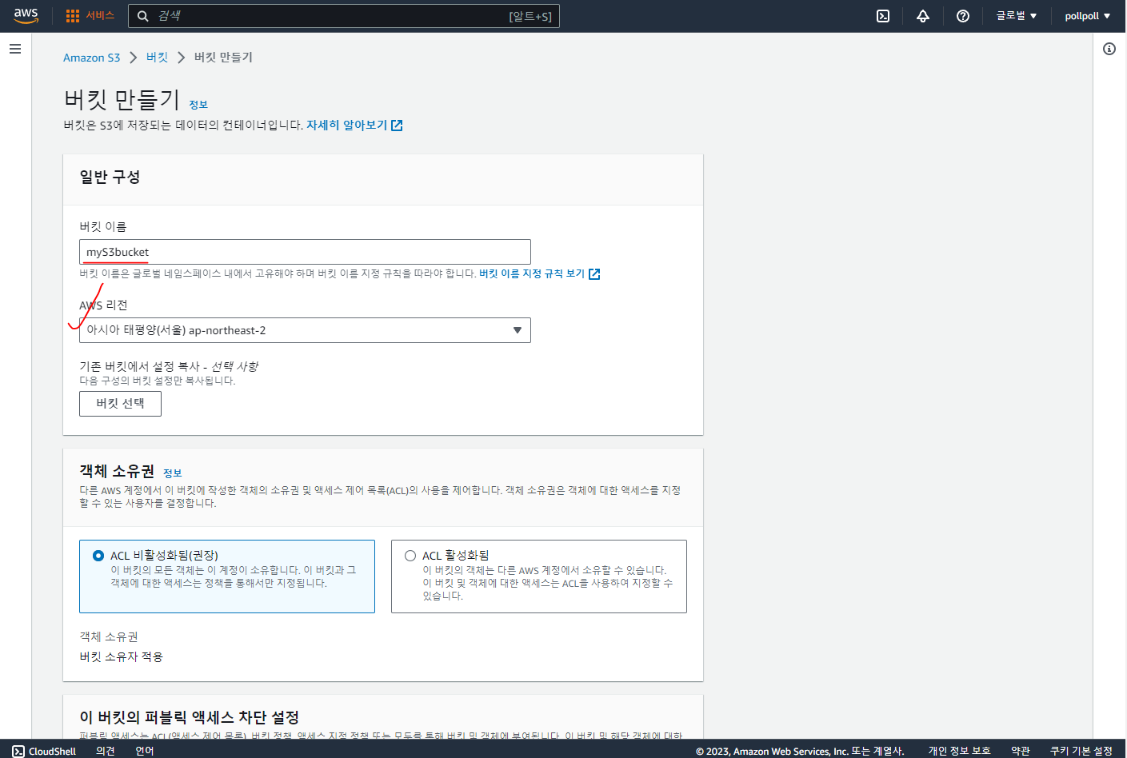
Task: Launch CloudShell from top bar icon
Action: [883, 16]
